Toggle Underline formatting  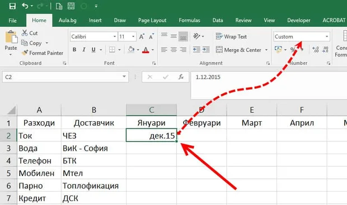tap(93, 50)
